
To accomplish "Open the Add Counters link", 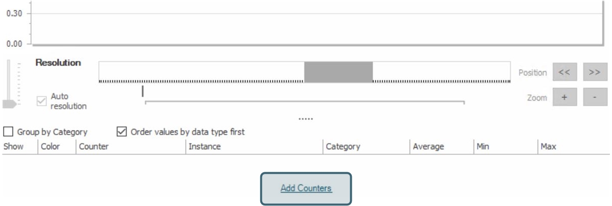I will tap(306, 188).
